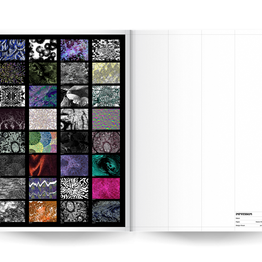Select the black fuzzy rings on white thumbnail

(x=43, y=50)
